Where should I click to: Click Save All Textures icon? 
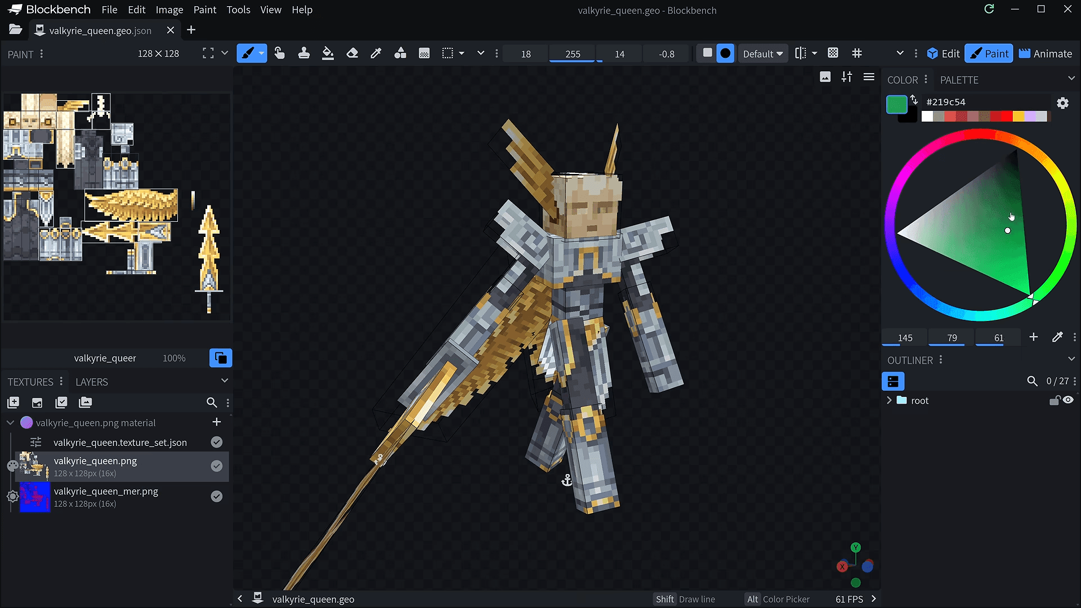tap(61, 403)
